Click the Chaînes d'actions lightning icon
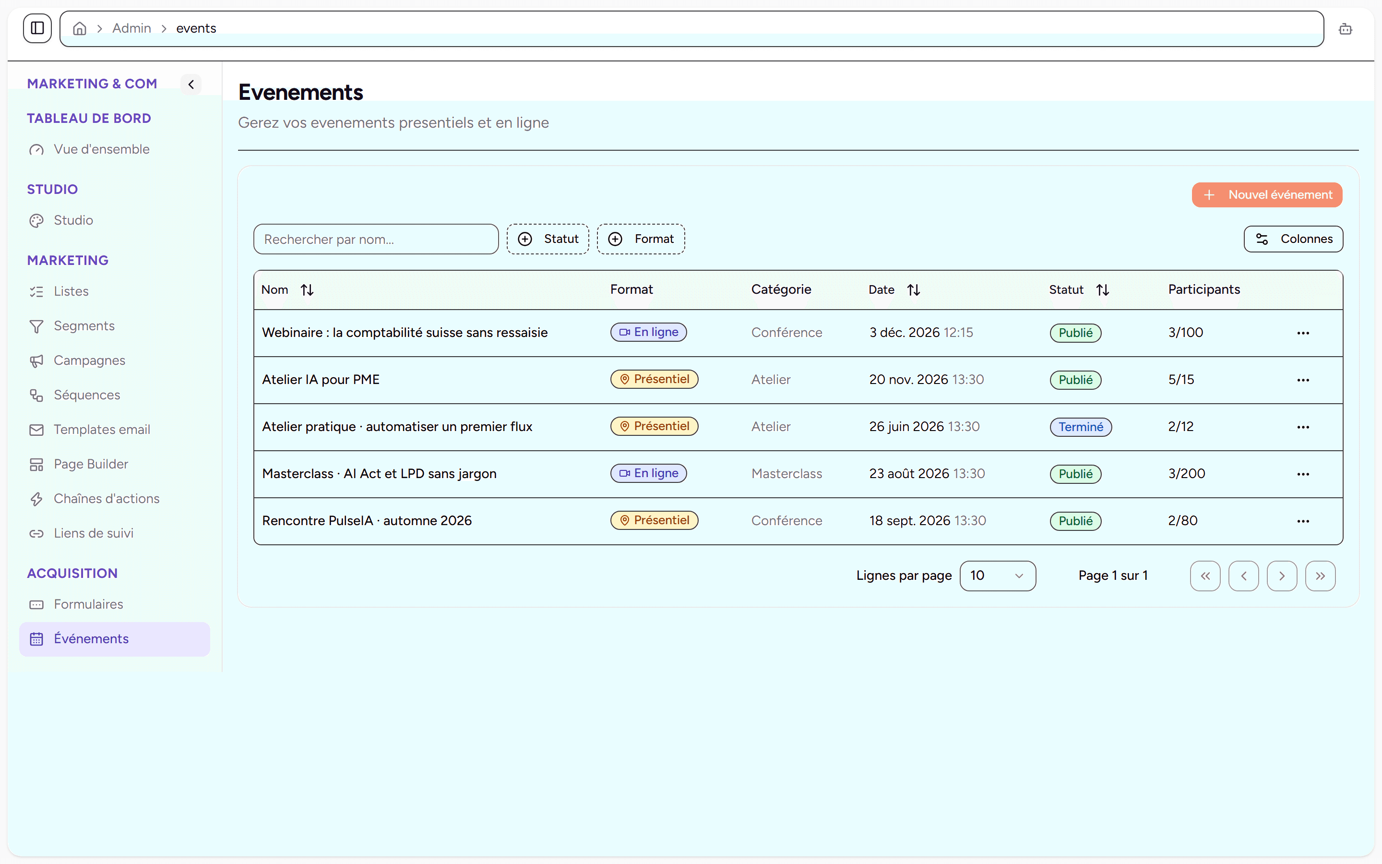Image resolution: width=1382 pixels, height=864 pixels. coord(36,499)
